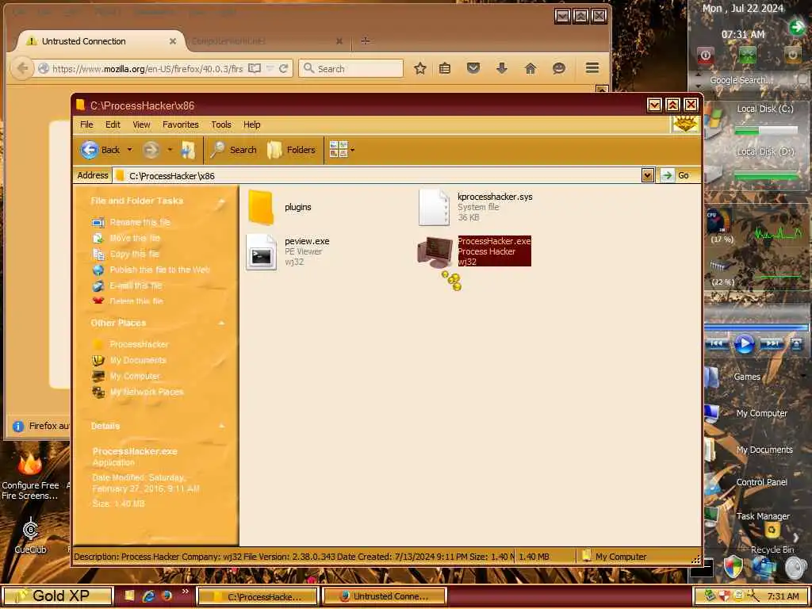This screenshot has height=609, width=812.
Task: Open the Back button history dropdown
Action: coord(129,150)
